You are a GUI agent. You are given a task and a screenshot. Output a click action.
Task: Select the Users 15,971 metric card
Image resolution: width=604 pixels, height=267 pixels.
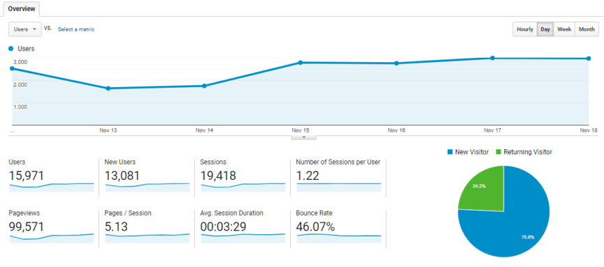(x=51, y=176)
